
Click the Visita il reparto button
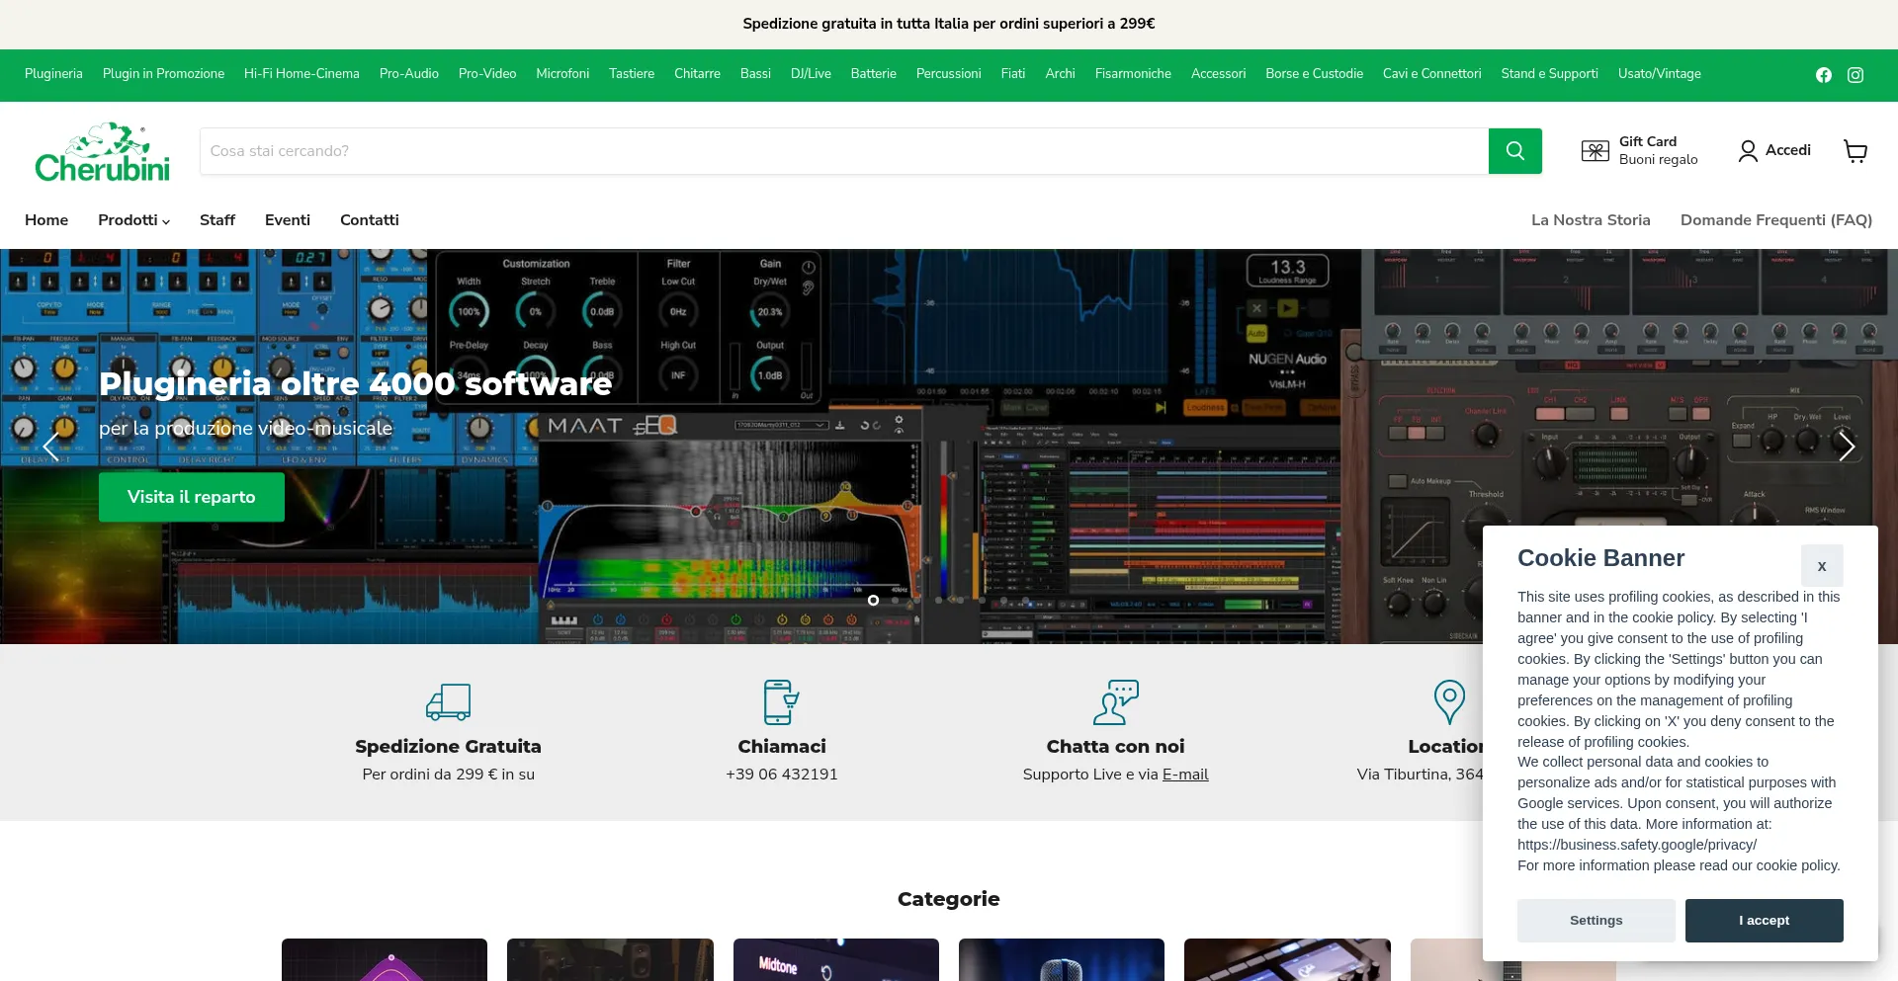click(x=191, y=497)
